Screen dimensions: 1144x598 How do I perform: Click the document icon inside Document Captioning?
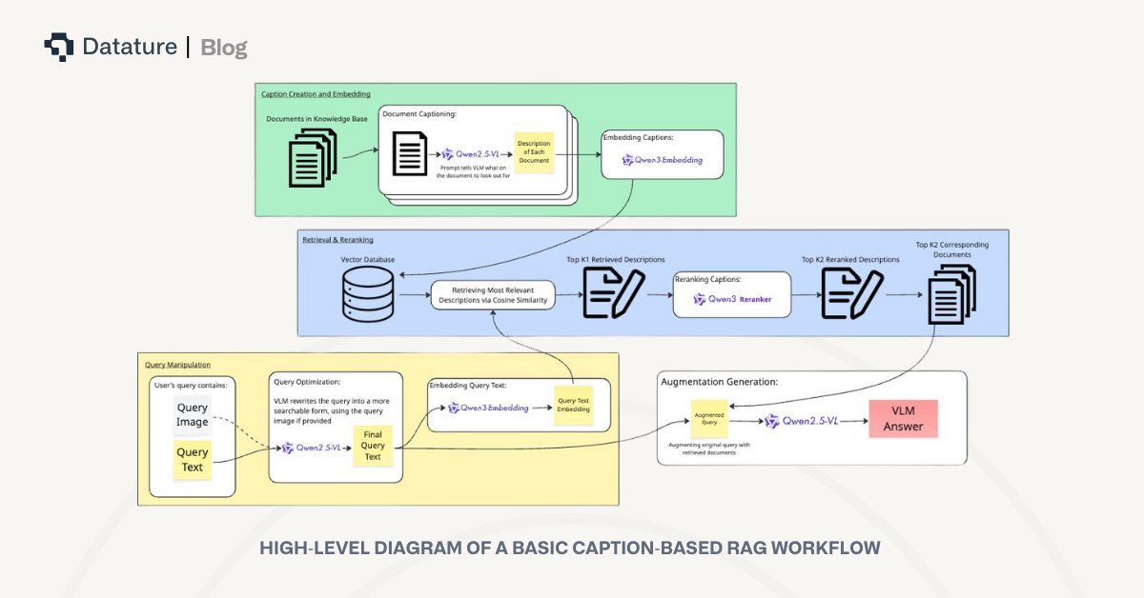pos(410,152)
